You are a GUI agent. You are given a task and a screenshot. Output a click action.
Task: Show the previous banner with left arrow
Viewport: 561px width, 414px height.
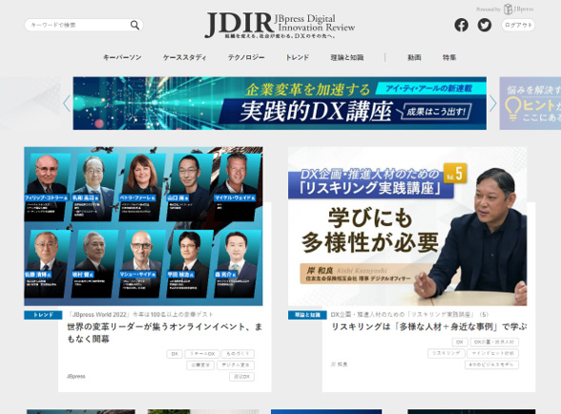(x=67, y=103)
